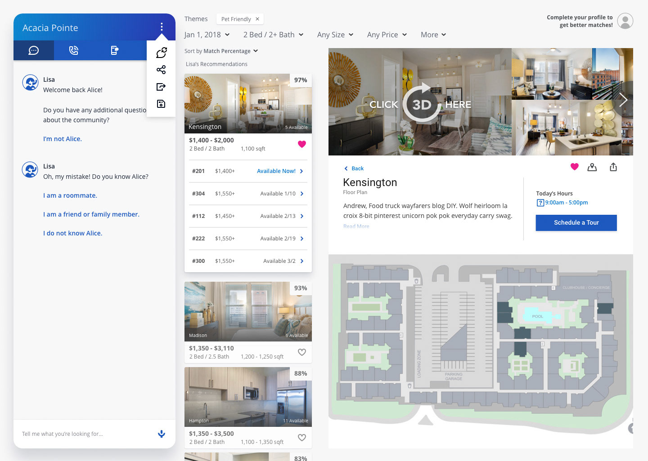Click the Madison card photo
Viewport: 648px width, 461px height.
(248, 311)
